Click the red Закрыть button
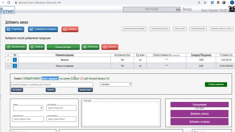 [70, 29]
